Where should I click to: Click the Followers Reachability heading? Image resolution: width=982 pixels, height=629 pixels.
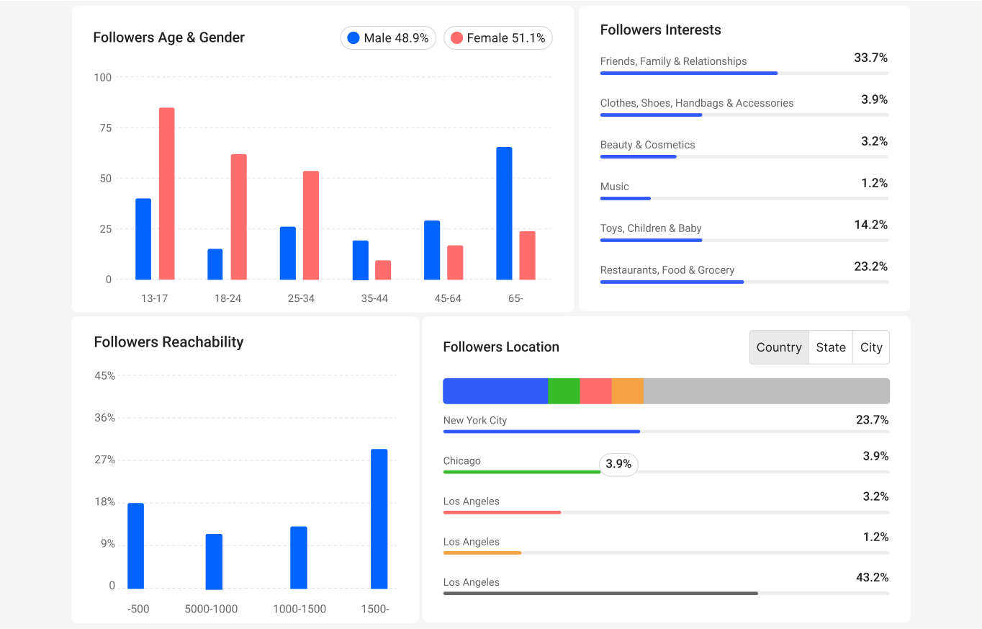168,342
